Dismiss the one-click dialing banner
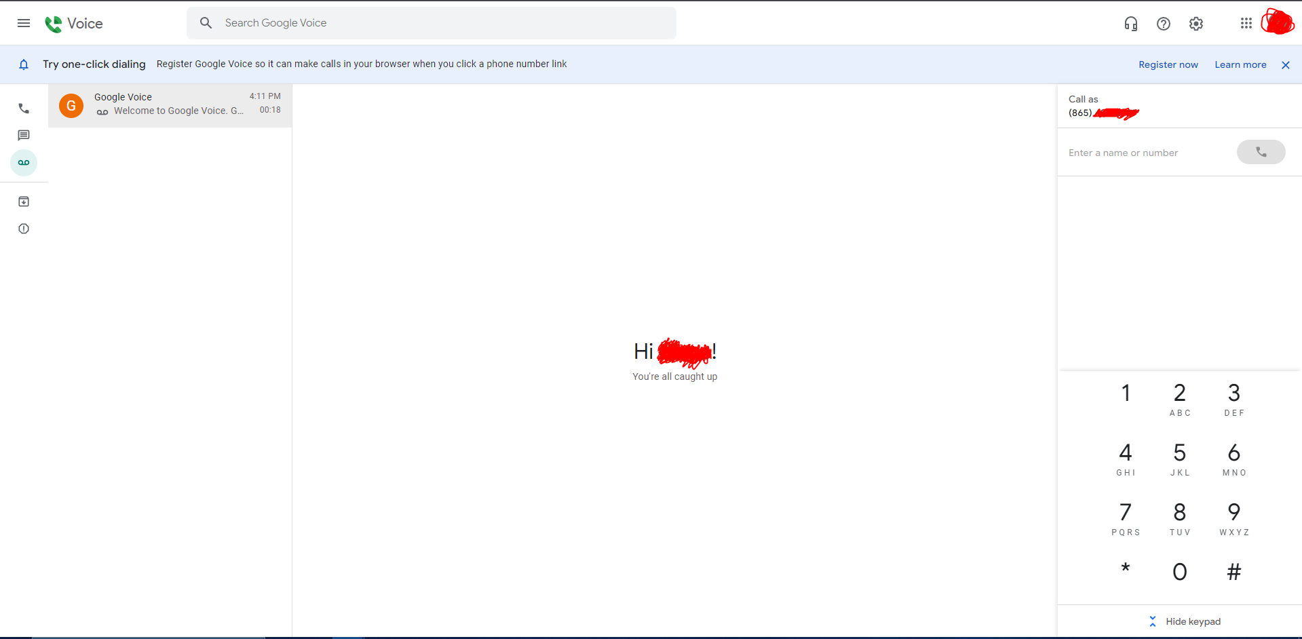Screen dimensions: 1302x639 [x=1285, y=65]
